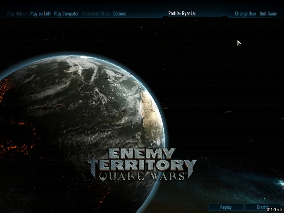Viewport: 284px width, 213px height.
Task: Click the Replay button
Action: point(226,207)
